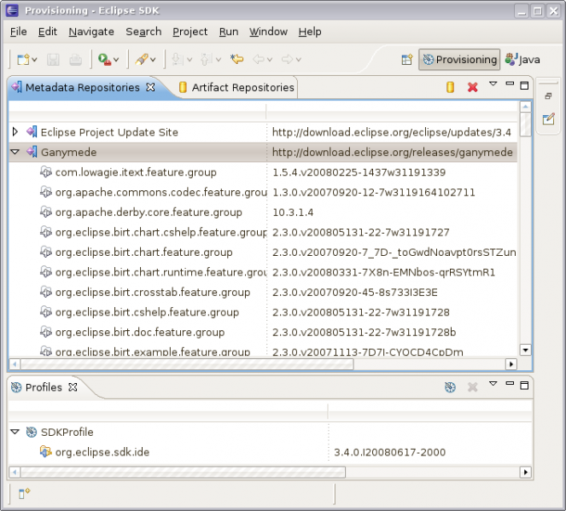Click the Print toolbar icon

point(75,60)
